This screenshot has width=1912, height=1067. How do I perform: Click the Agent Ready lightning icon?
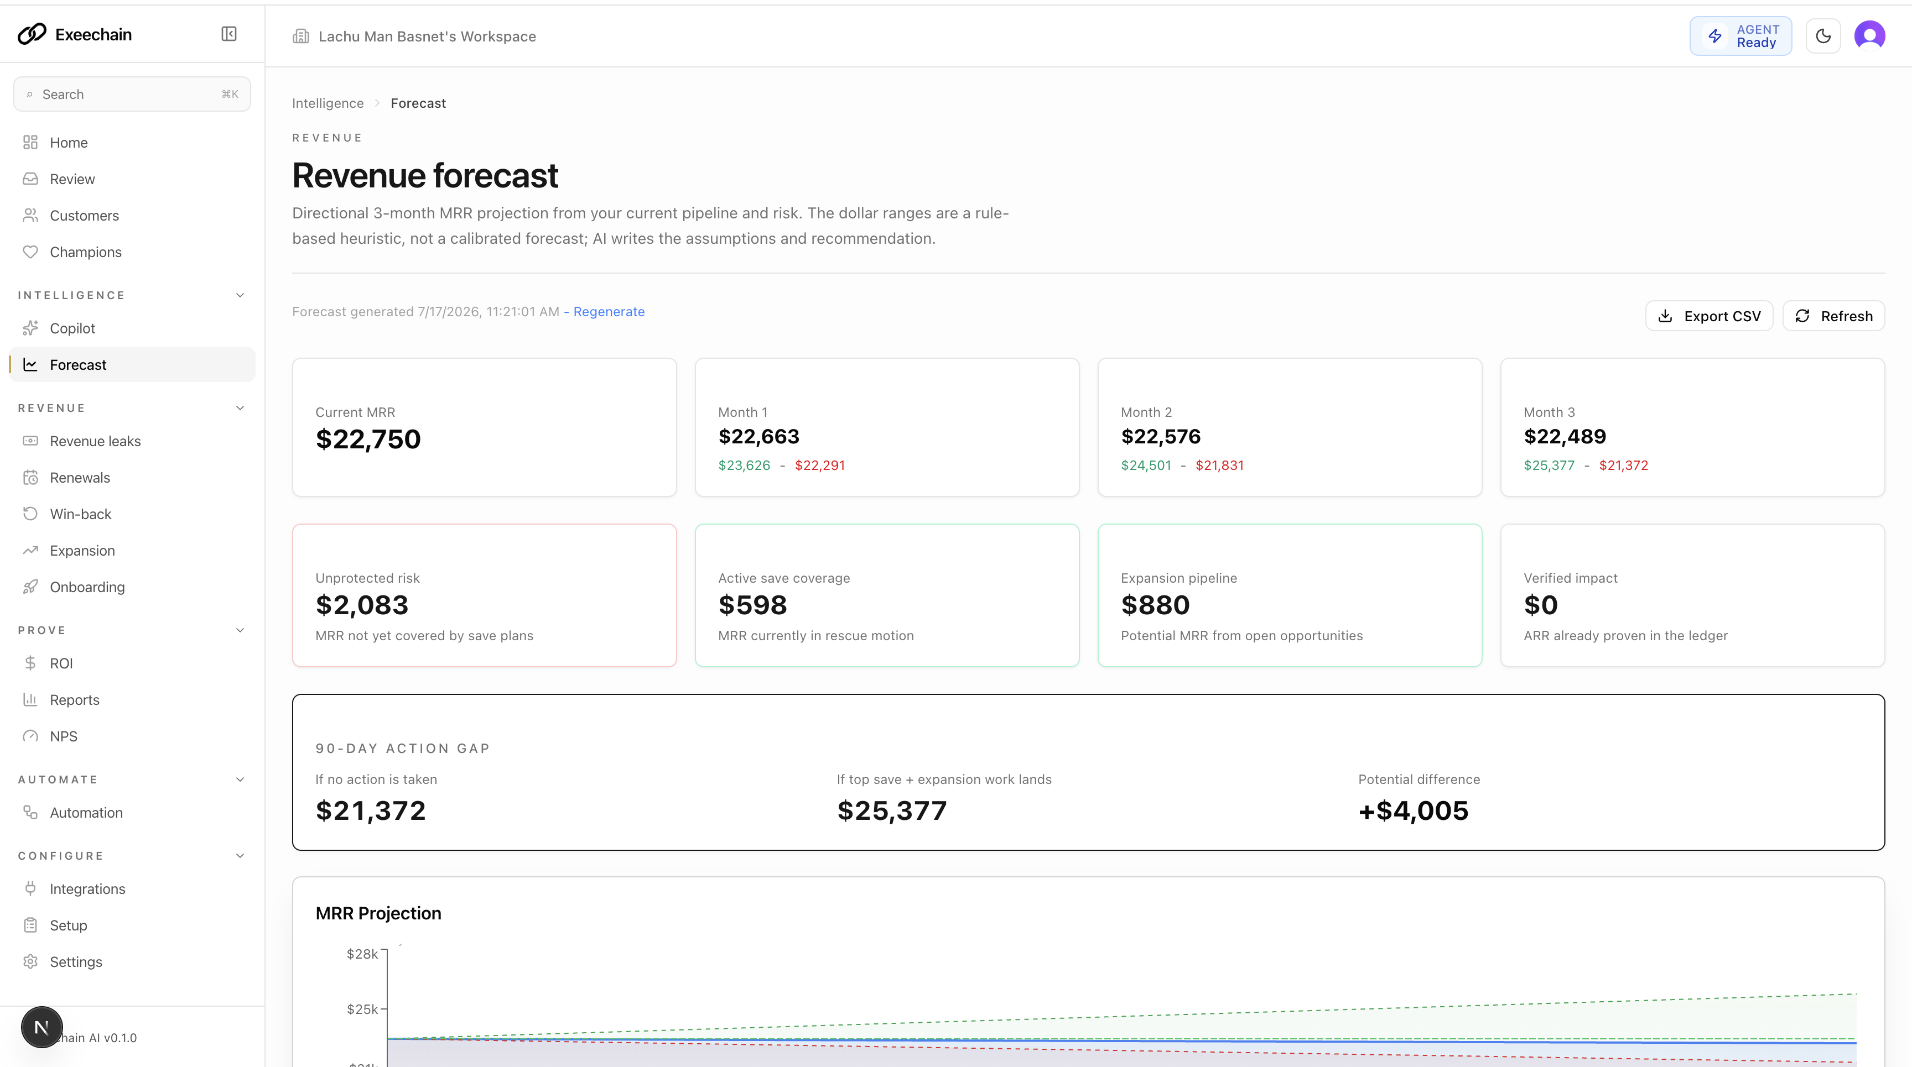pyautogui.click(x=1714, y=35)
